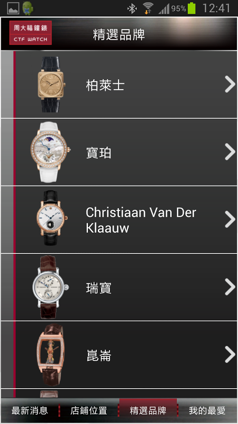Open the 瑞寶 brand name text
The height and width of the screenshot is (424, 238).
(x=98, y=288)
